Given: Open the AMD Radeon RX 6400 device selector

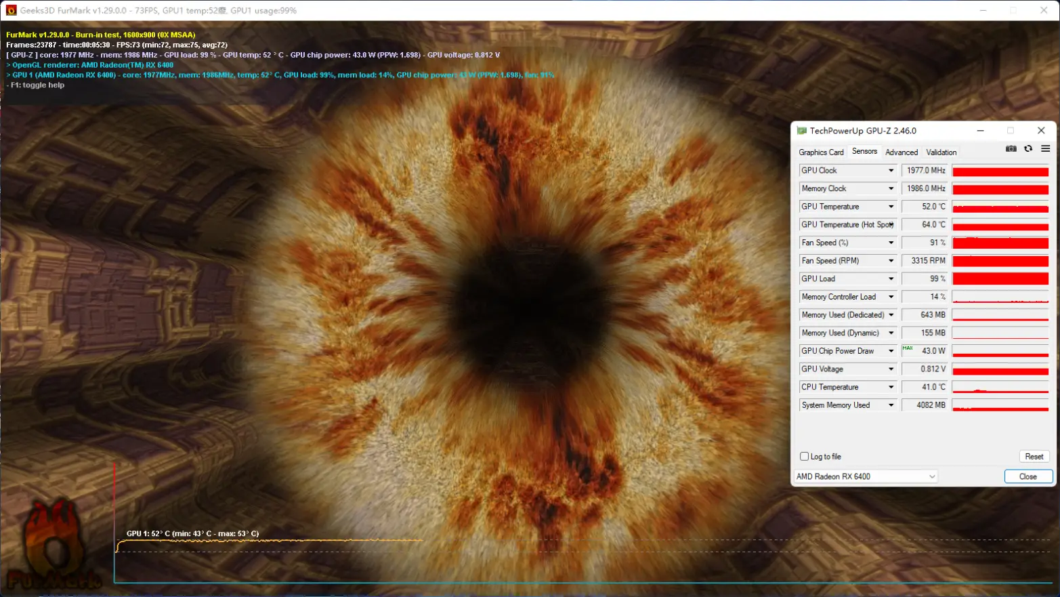Looking at the screenshot, I should (x=866, y=476).
